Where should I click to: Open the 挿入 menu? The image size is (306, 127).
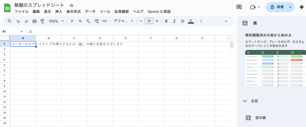59,12
